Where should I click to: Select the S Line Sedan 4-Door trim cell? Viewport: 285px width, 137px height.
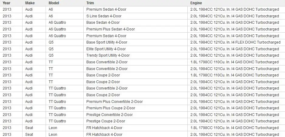coord(135,16)
